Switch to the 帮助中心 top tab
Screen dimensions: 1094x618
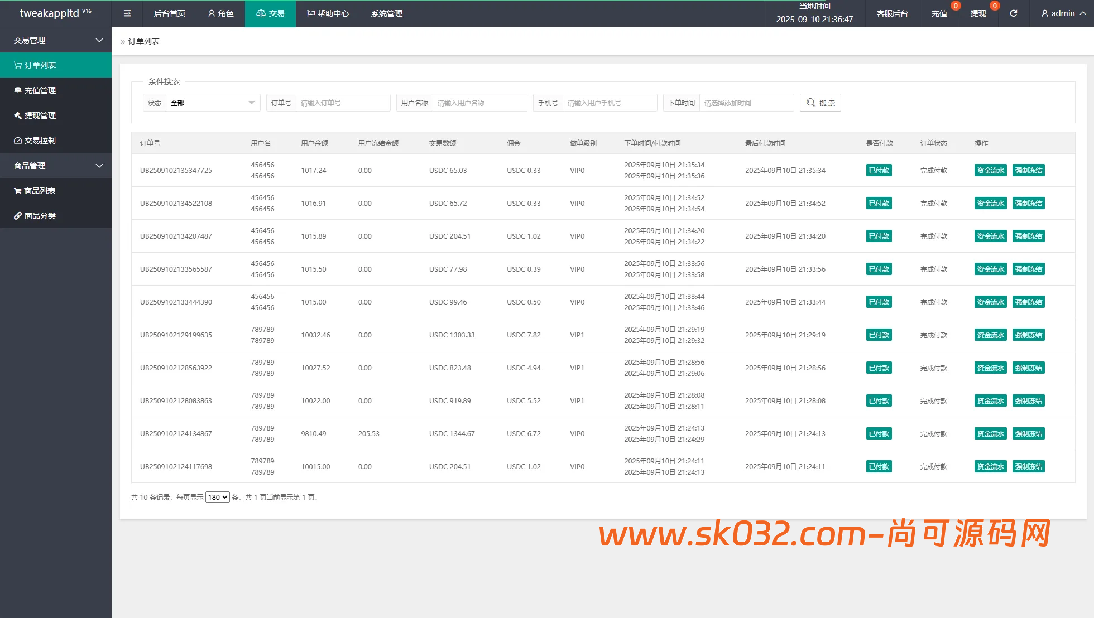[328, 13]
